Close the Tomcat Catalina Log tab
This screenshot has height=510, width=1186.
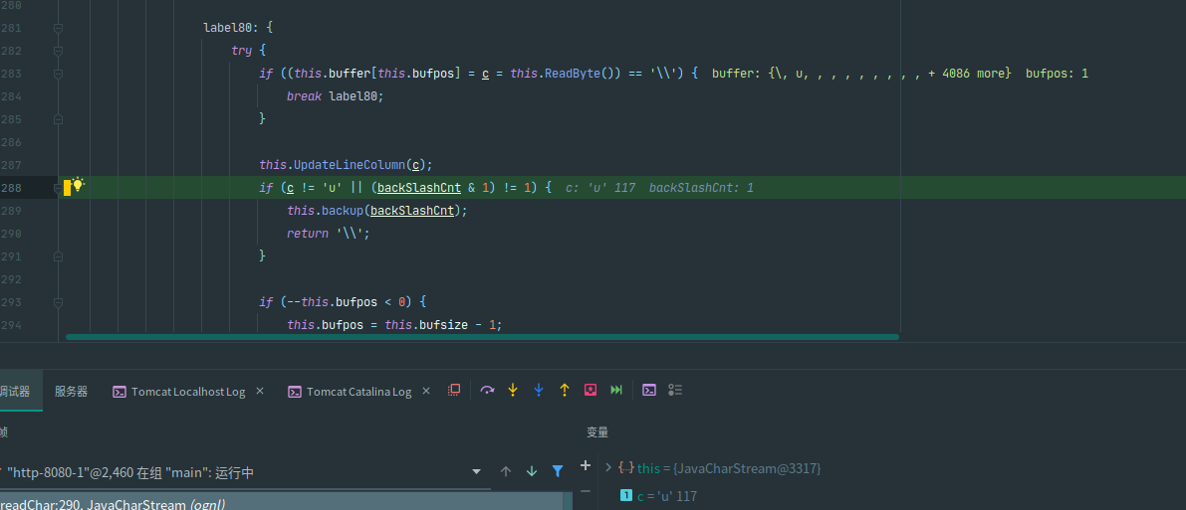coord(426,392)
